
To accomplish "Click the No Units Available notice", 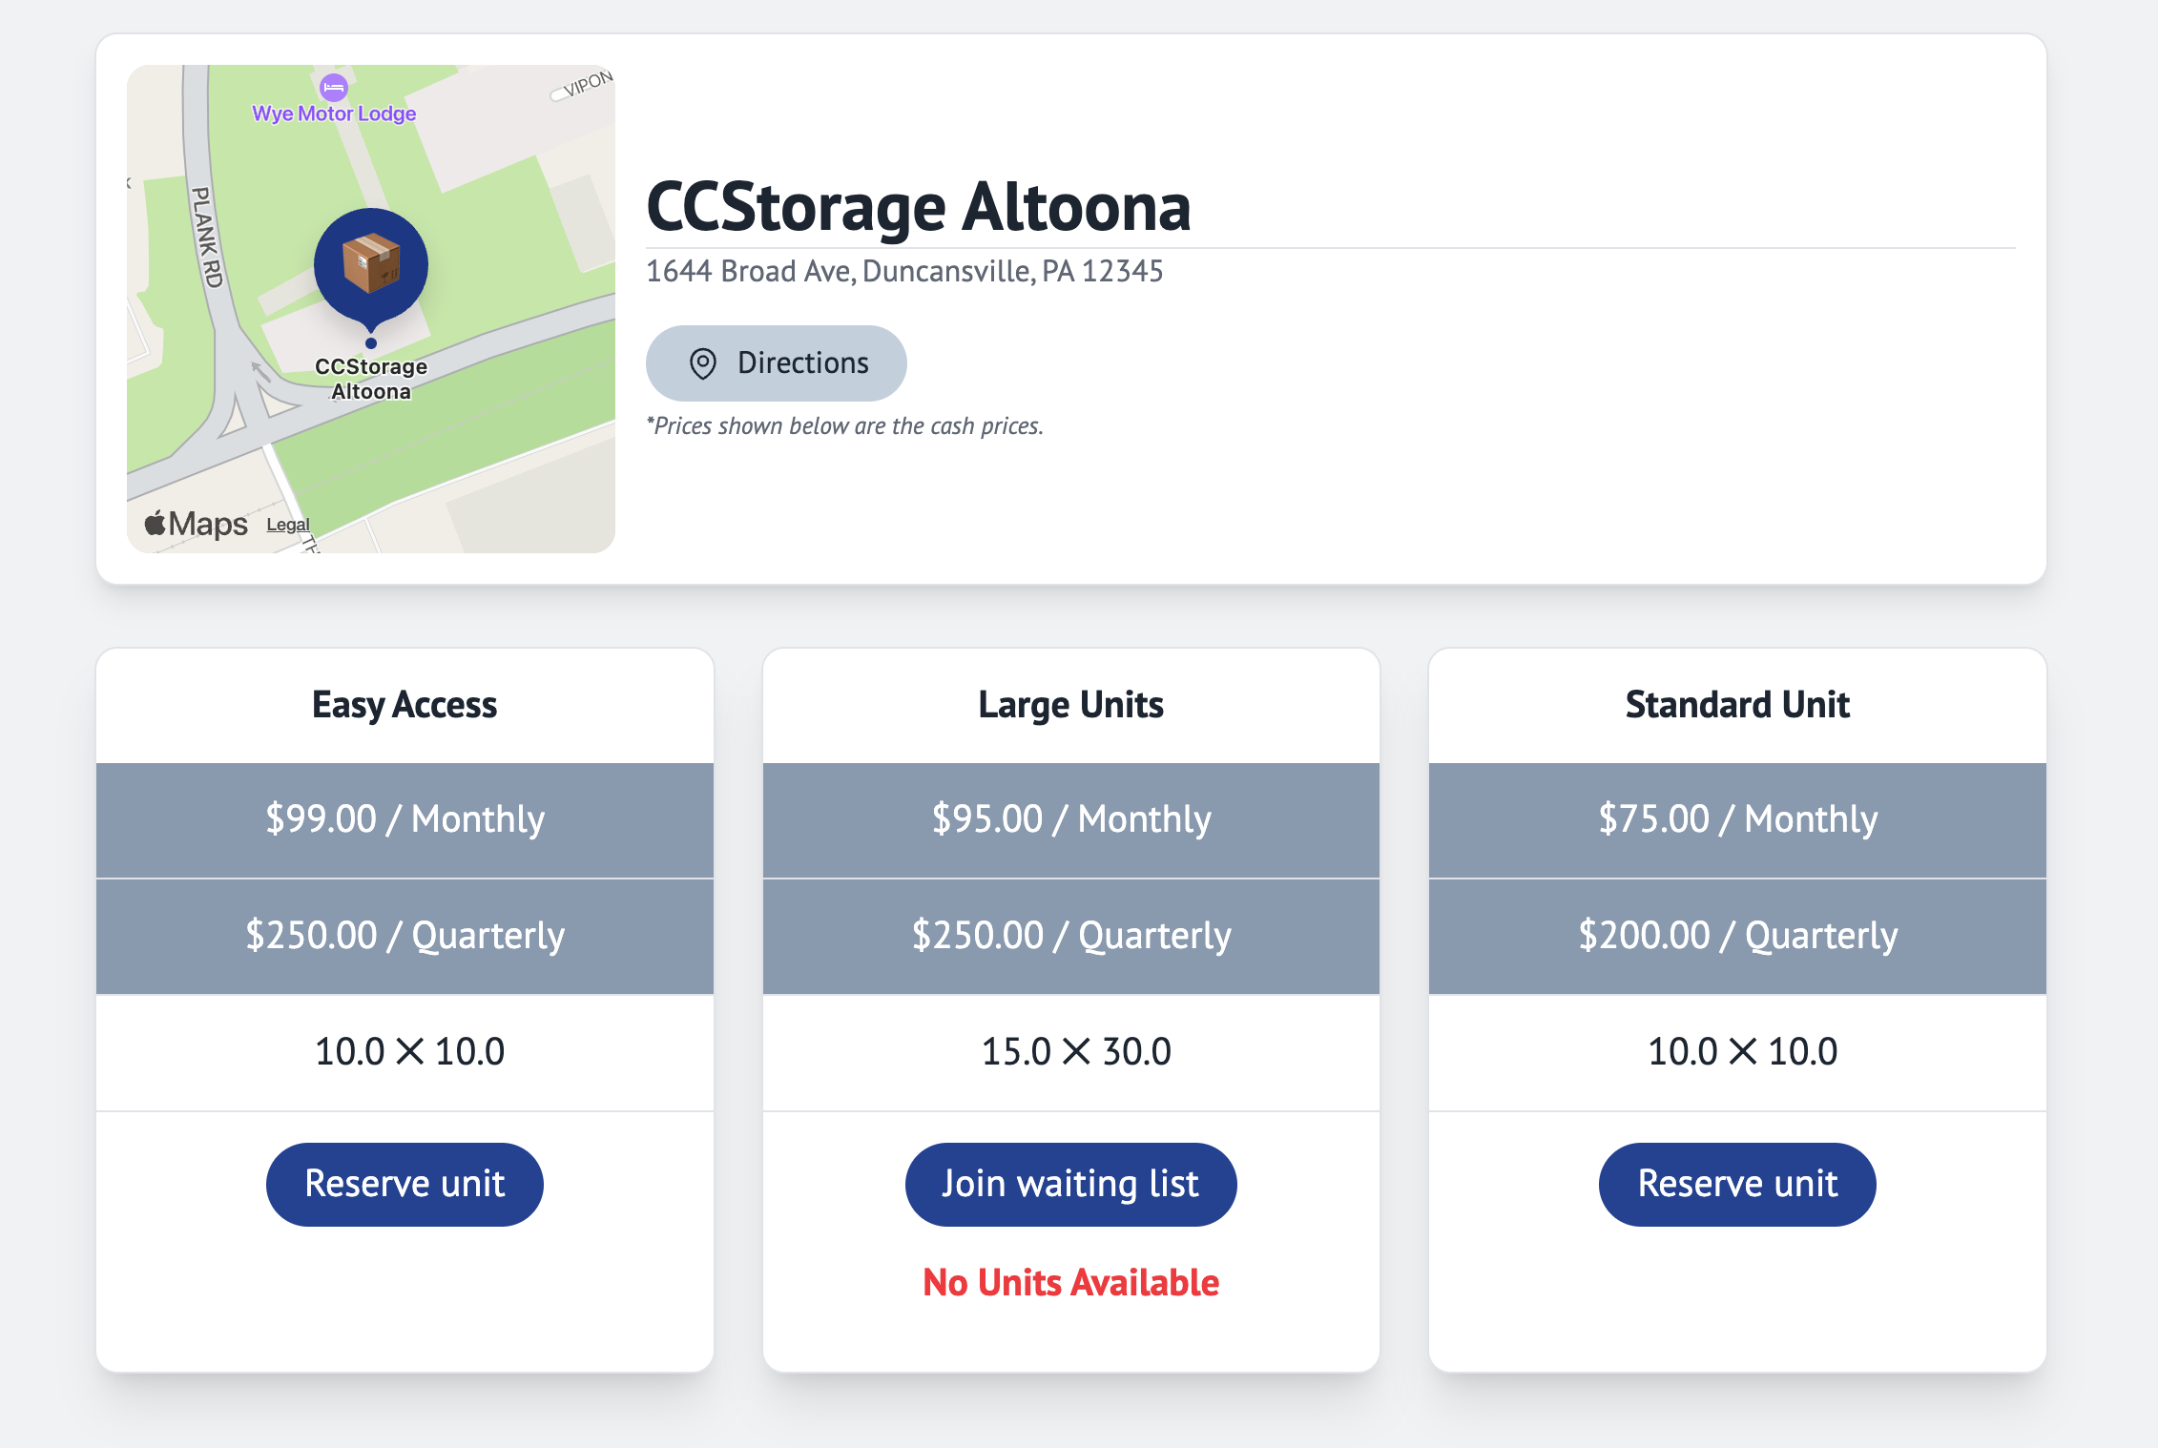I will (x=1069, y=1282).
